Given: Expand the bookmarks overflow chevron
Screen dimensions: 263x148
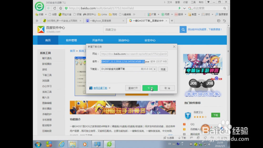Looking at the screenshot, I should (x=134, y=14).
